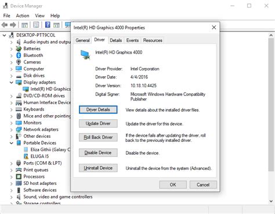Click the display adapter icon in Properties dialog
Screen dimensions: 275x214
tap(85, 55)
